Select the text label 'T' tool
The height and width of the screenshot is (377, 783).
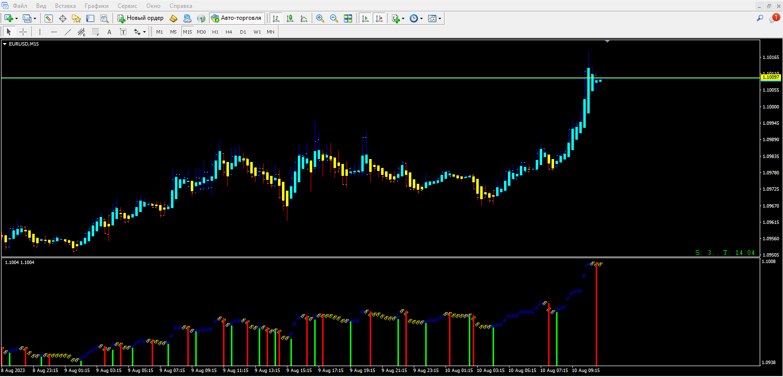click(x=123, y=32)
